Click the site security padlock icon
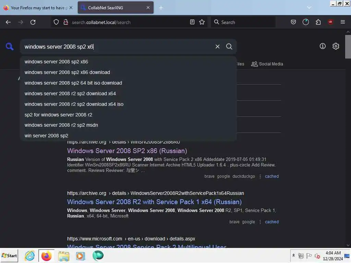 tap(65, 22)
